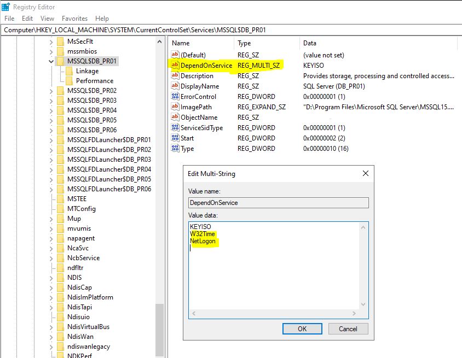The height and width of the screenshot is (358, 462).
Task: Click the Value name field DependOnService
Action: tap(279, 203)
